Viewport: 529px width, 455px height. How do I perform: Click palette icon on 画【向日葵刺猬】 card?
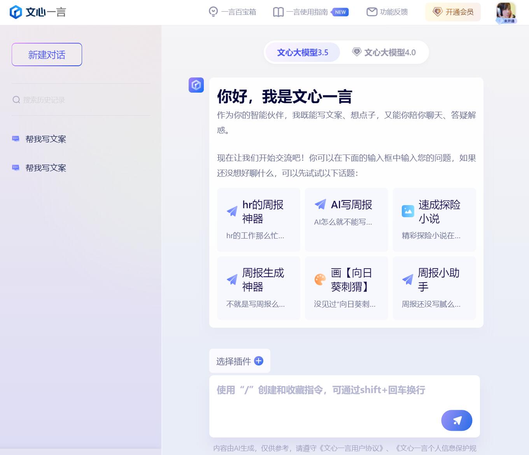[x=320, y=279]
